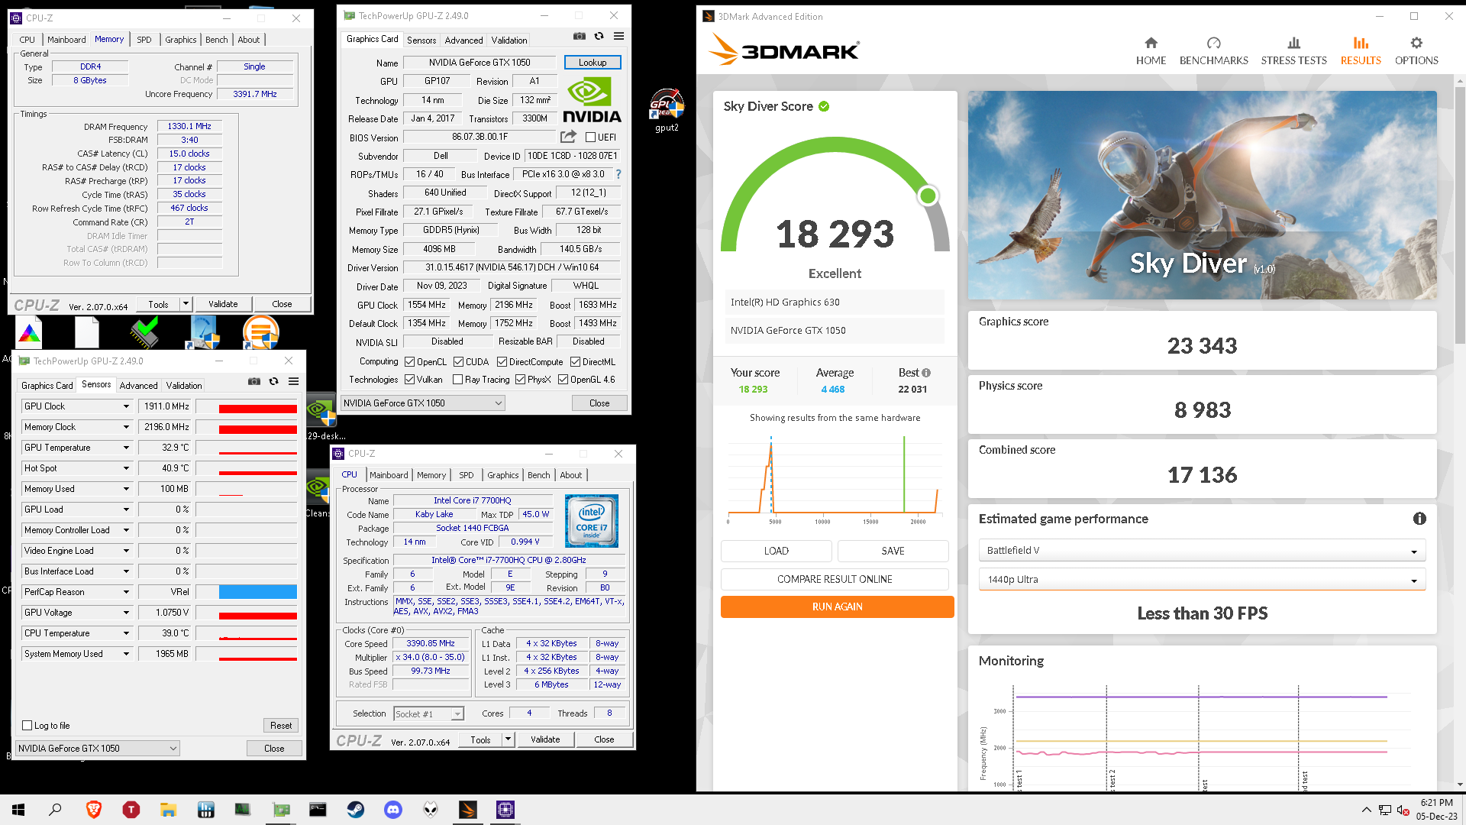Viewport: 1466px width, 825px height.
Task: Click green handle on Sky Diver score gauge
Action: tap(928, 196)
